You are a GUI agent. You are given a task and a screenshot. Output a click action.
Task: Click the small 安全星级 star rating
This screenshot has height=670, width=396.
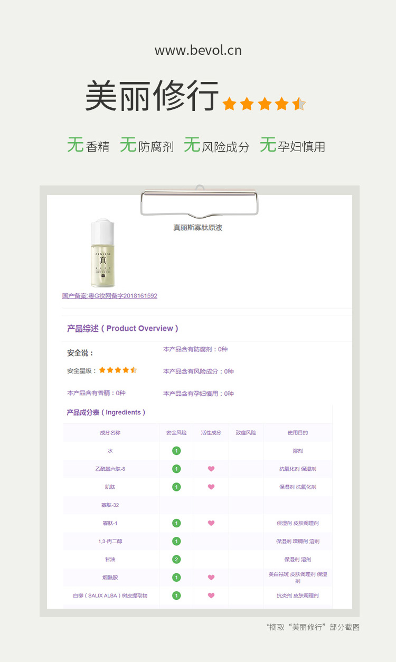coord(118,370)
